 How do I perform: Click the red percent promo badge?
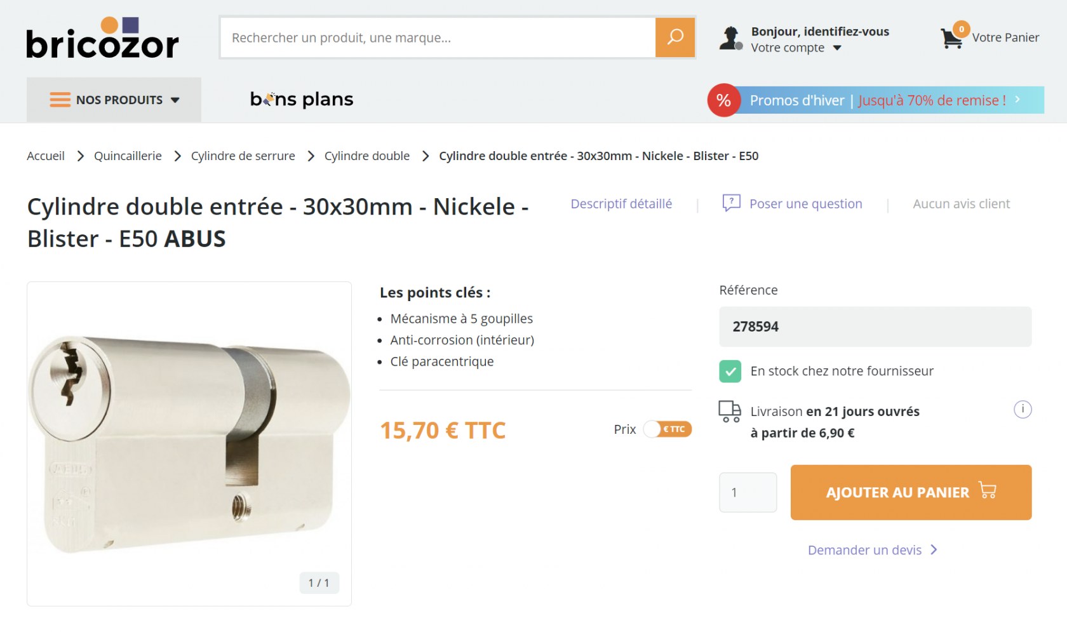(x=723, y=100)
